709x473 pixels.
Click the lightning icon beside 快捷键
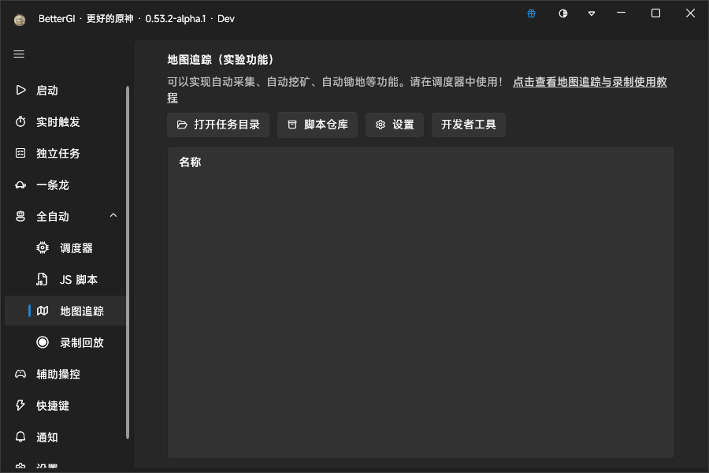pyautogui.click(x=20, y=405)
